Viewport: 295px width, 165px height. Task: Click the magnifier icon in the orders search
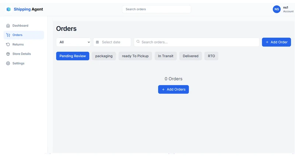138,41
